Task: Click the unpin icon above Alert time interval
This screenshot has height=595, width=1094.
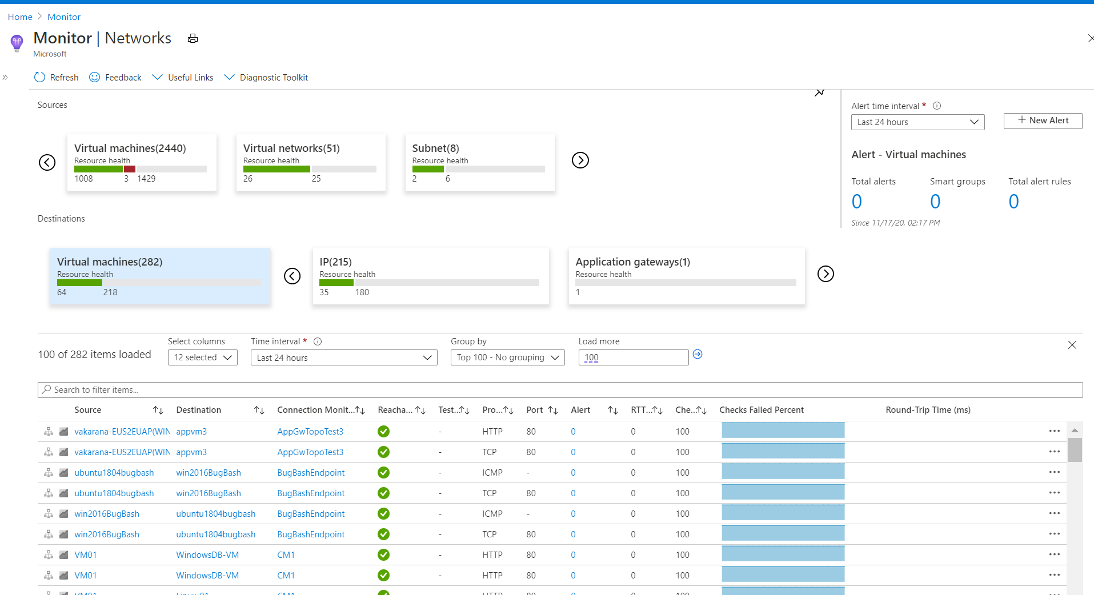Action: pos(819,92)
